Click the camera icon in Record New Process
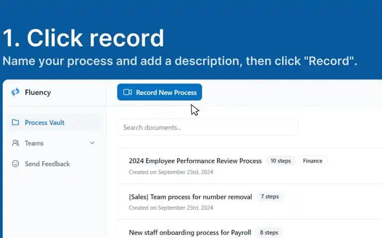This screenshot has width=382, height=238. click(128, 92)
